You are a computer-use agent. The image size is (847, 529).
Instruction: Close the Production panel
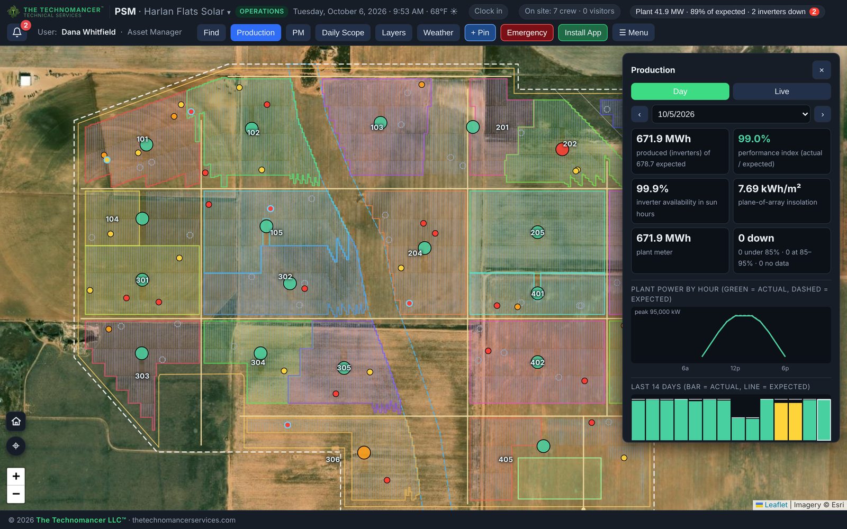(x=822, y=70)
